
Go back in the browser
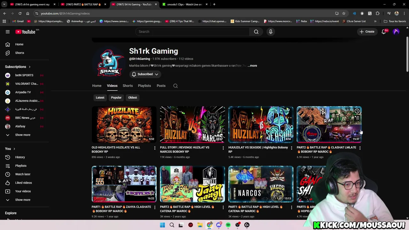[x=4, y=13]
